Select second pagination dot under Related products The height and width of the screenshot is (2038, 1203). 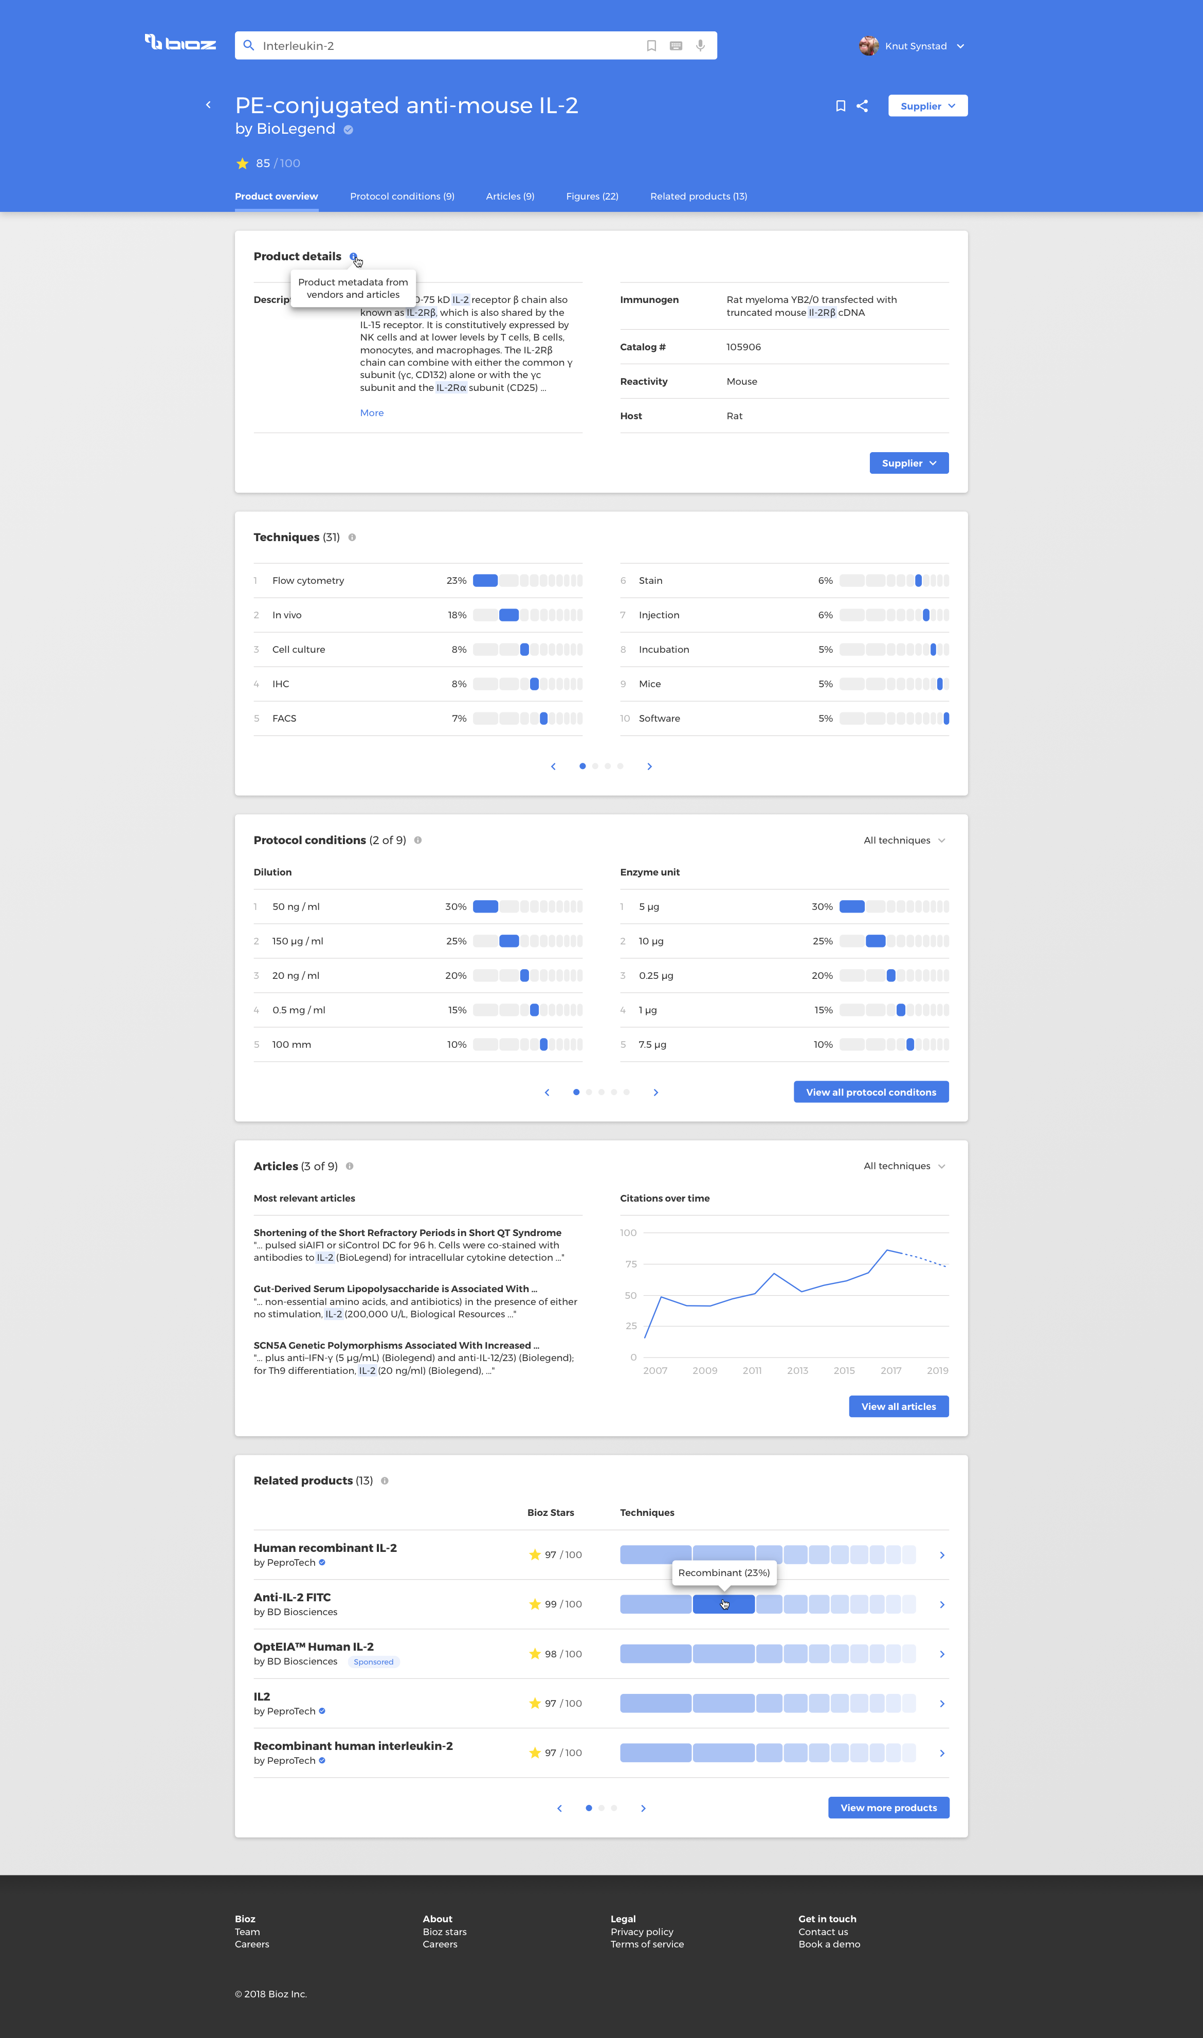point(601,1809)
